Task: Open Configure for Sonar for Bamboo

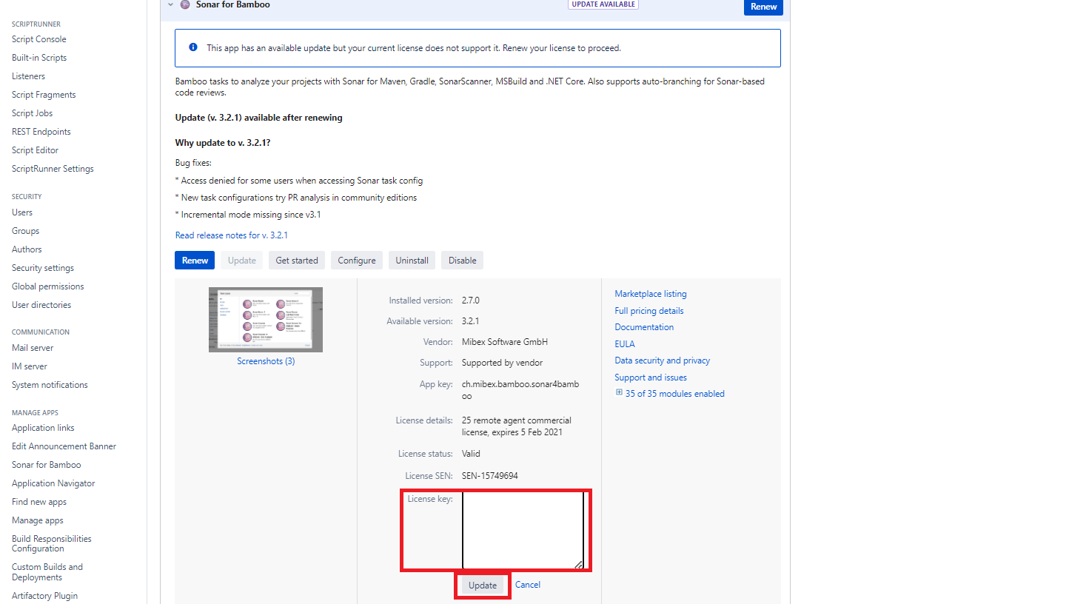Action: click(357, 261)
